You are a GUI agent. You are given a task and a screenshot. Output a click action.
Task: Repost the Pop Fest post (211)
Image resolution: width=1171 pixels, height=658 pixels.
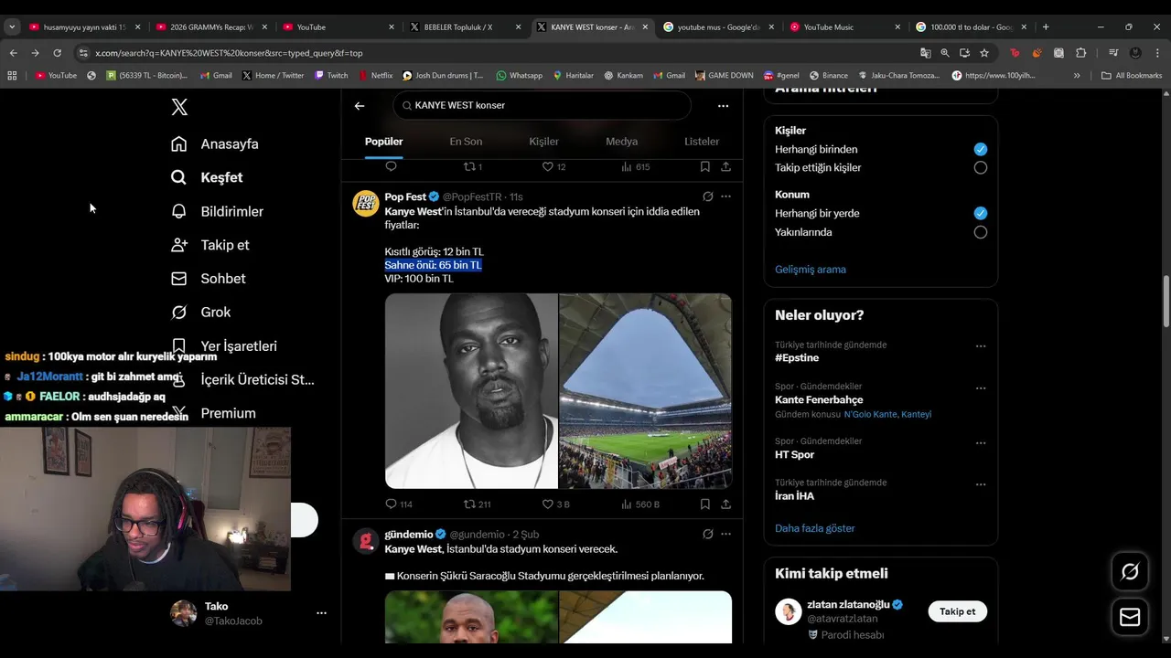(477, 504)
